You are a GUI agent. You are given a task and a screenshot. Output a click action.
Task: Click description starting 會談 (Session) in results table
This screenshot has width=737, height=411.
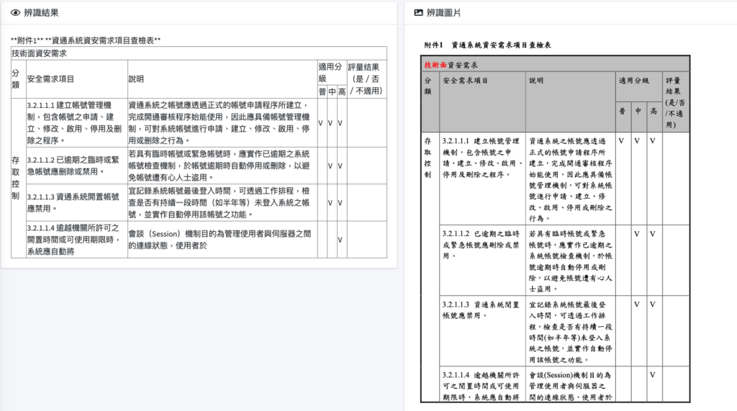tap(222, 240)
